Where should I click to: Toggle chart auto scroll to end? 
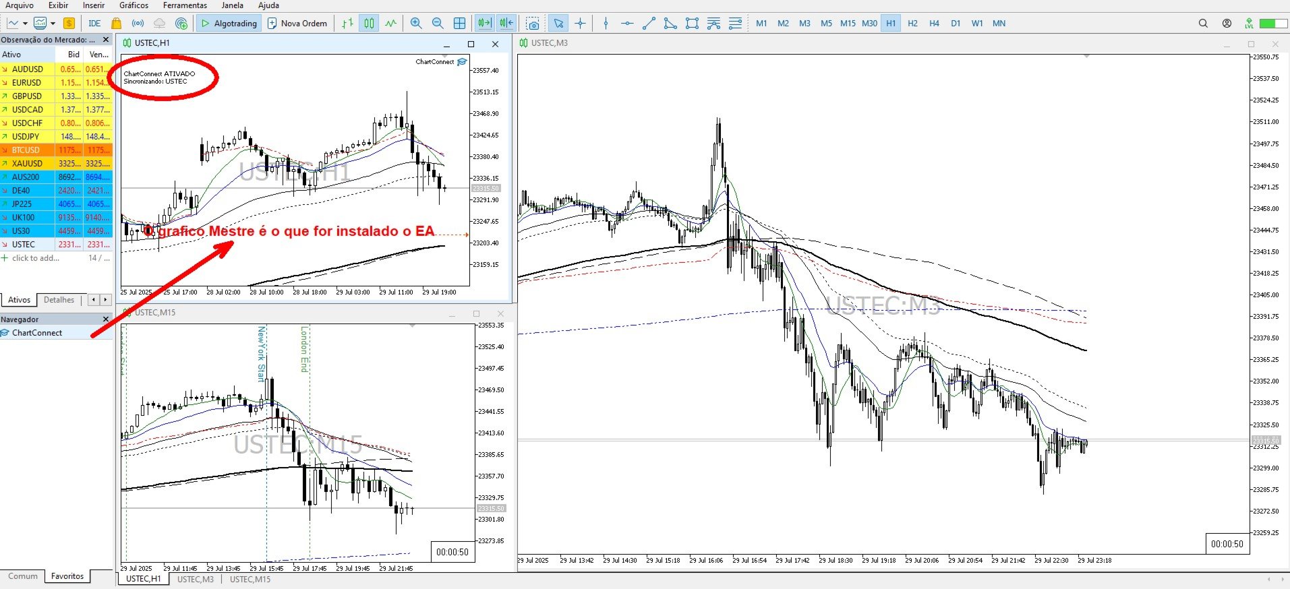(485, 24)
